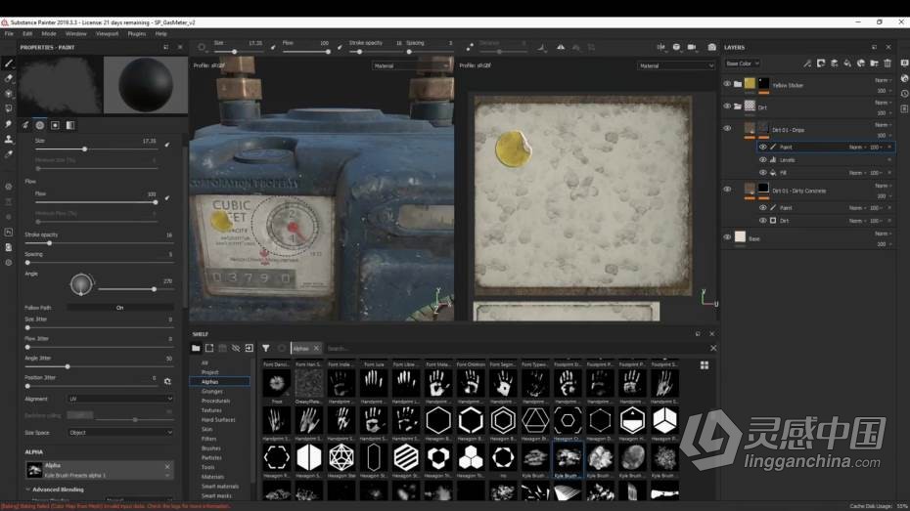
Task: Add a smart material layer icon
Action: (x=861, y=64)
